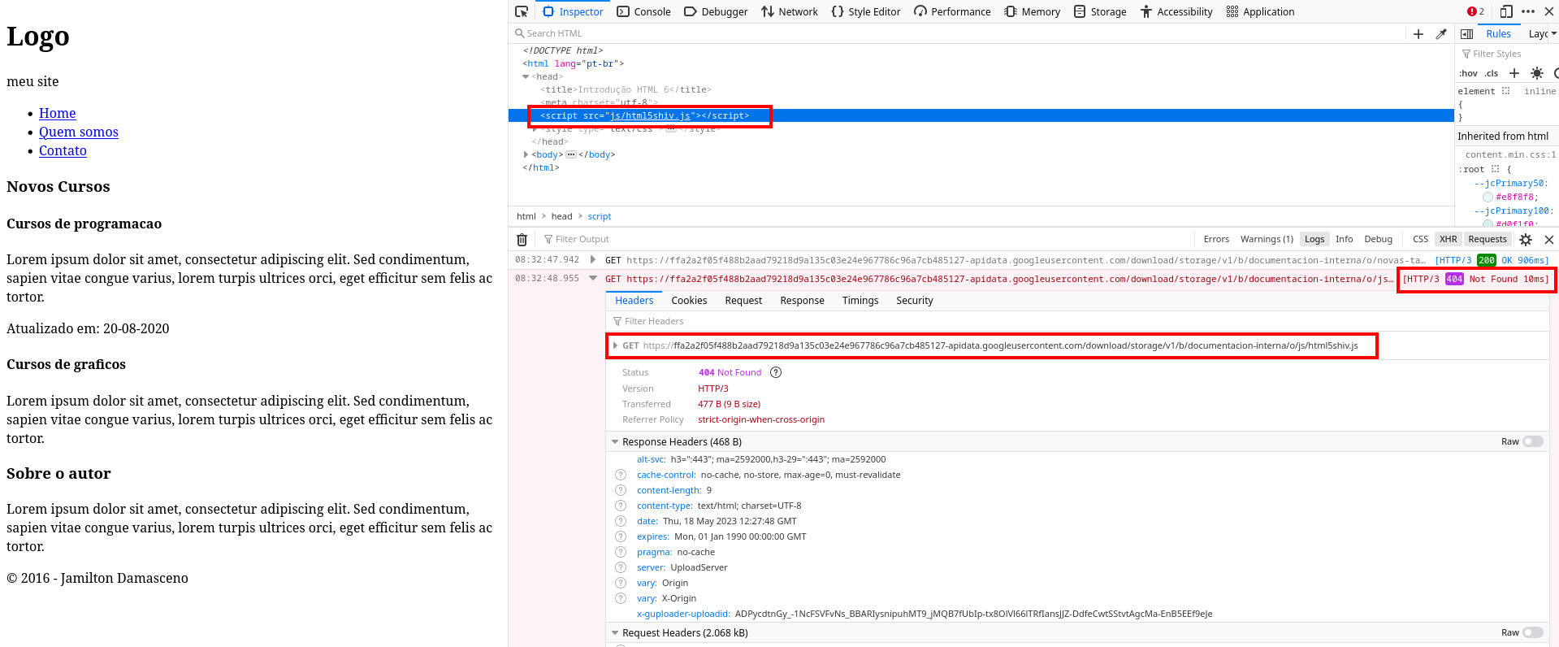Open the Application tab
This screenshot has width=1559, height=647.
[1261, 11]
